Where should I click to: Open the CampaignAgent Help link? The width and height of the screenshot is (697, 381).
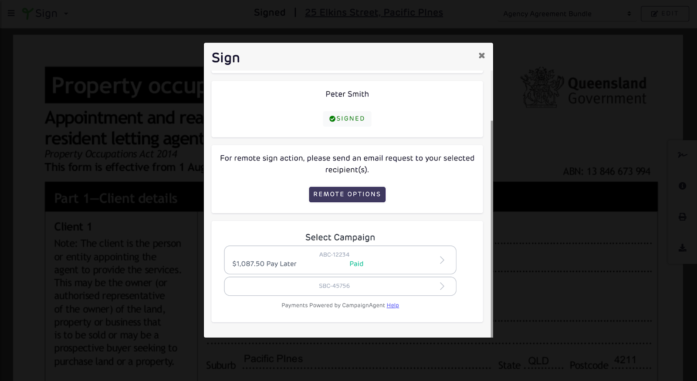[x=393, y=305]
